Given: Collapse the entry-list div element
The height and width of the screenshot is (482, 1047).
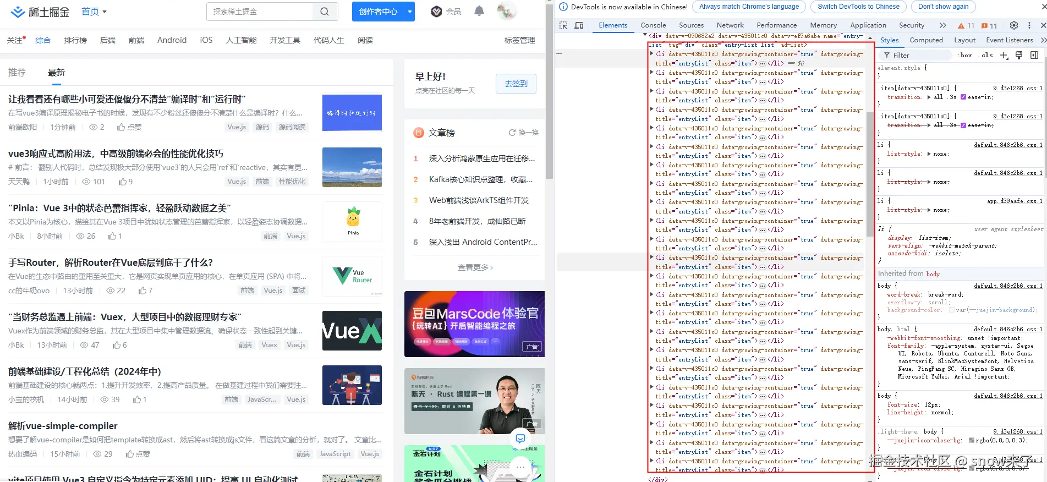Looking at the screenshot, I should 645,35.
